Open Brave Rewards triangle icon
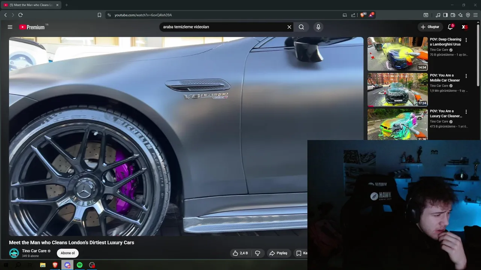Viewport: 481px width, 270px height. click(371, 15)
